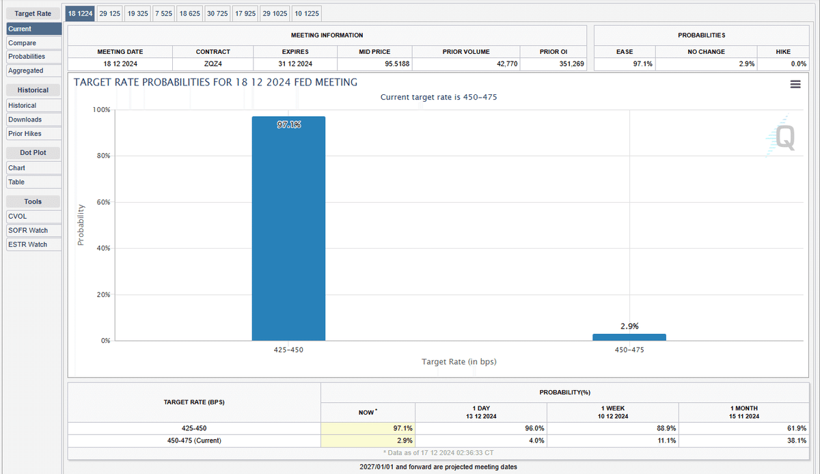Select the Current sidebar item
The width and height of the screenshot is (820, 474).
click(34, 29)
